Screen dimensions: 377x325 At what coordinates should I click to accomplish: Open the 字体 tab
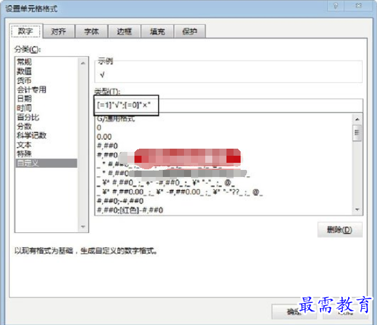91,32
